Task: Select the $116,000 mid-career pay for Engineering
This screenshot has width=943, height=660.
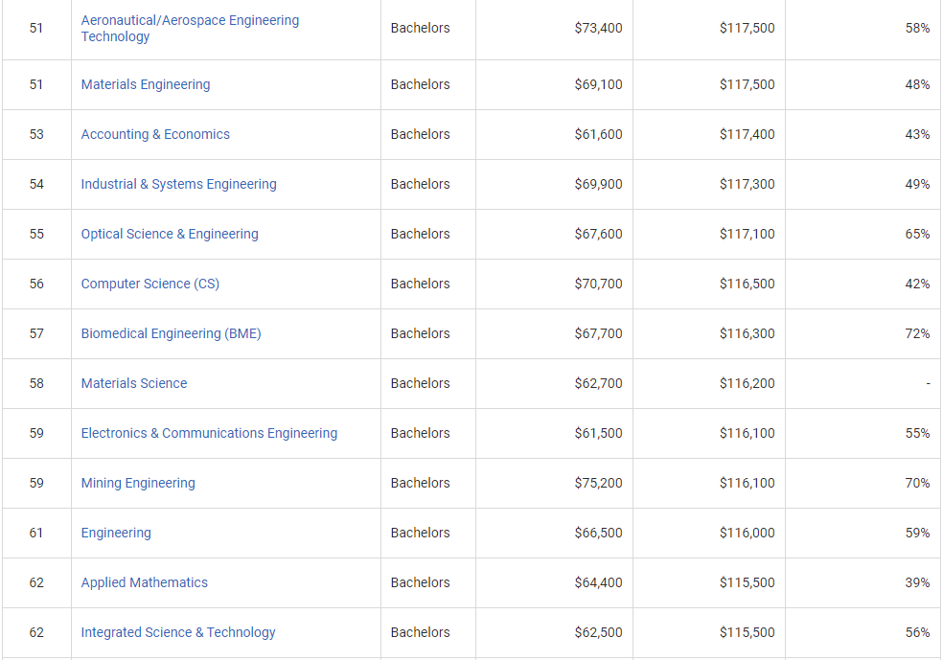Action: (x=747, y=533)
